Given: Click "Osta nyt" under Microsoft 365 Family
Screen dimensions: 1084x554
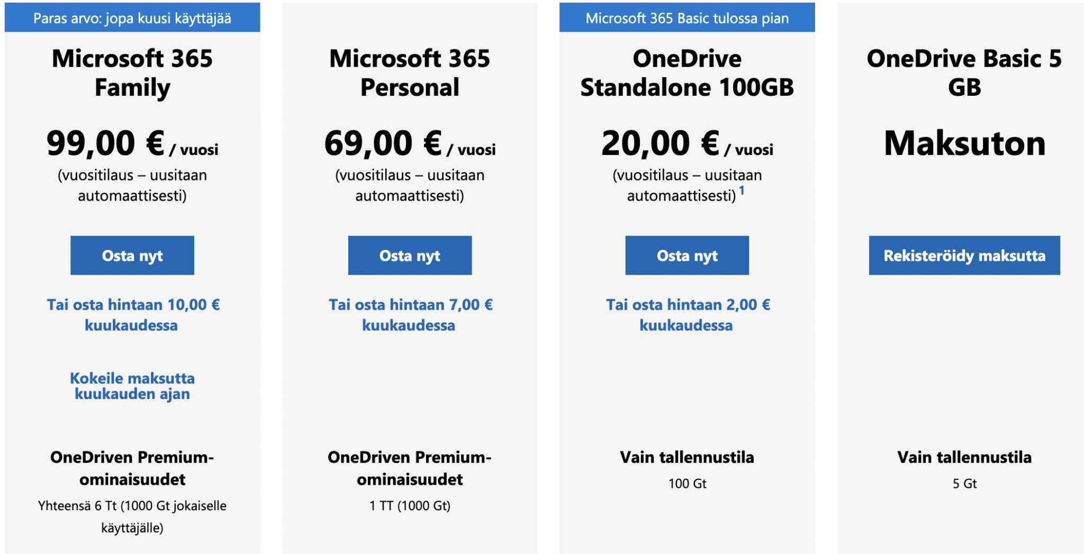Looking at the screenshot, I should 132,256.
